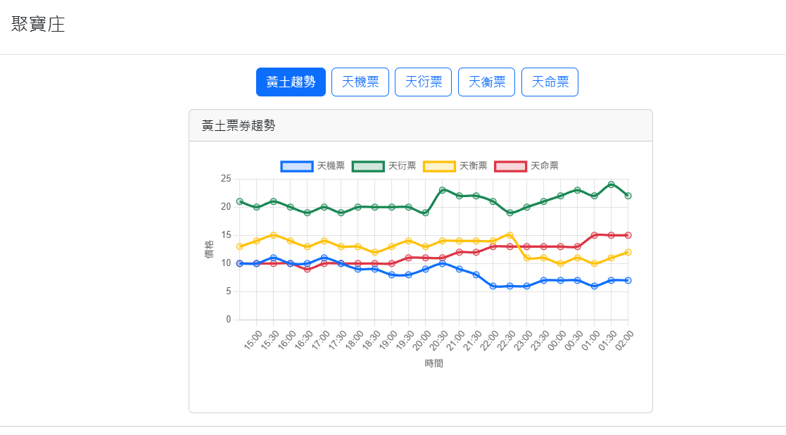Click the last green point at 02:00
The width and height of the screenshot is (786, 435).
[x=628, y=196]
